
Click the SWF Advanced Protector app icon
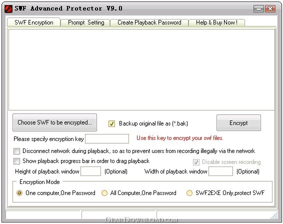click(8, 8)
